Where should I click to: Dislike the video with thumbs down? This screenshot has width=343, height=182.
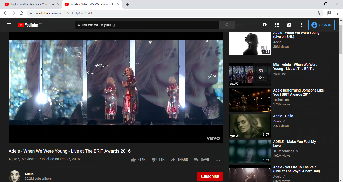[154, 160]
